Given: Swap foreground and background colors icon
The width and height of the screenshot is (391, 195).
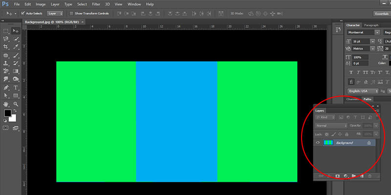Looking at the screenshot, I should (15, 111).
